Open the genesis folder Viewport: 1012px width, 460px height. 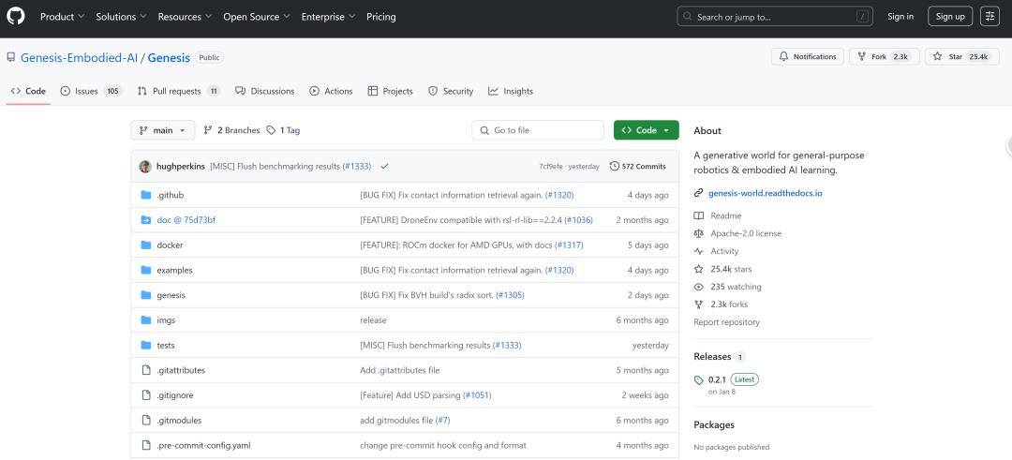click(x=171, y=295)
